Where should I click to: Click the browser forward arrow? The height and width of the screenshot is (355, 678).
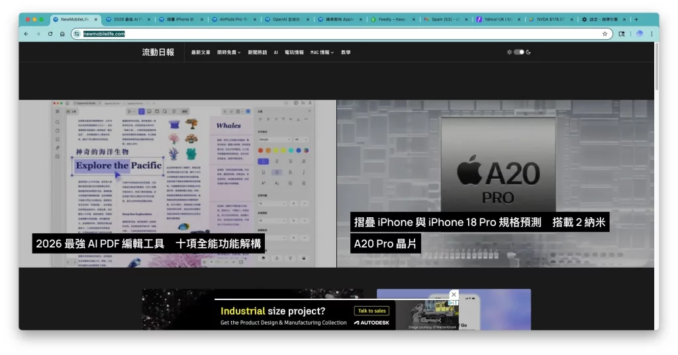tap(38, 34)
